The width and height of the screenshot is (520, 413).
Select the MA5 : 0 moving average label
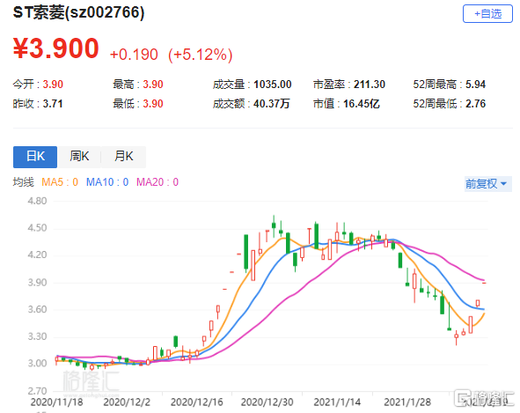pos(60,182)
